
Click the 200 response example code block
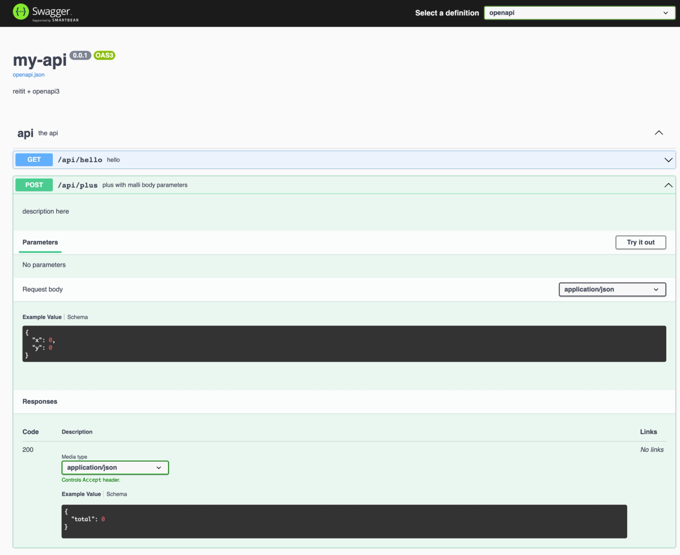coord(340,521)
